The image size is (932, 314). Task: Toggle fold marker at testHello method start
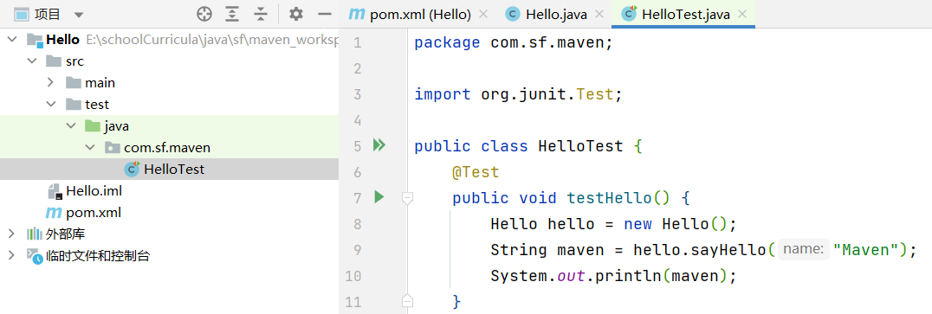point(407,198)
